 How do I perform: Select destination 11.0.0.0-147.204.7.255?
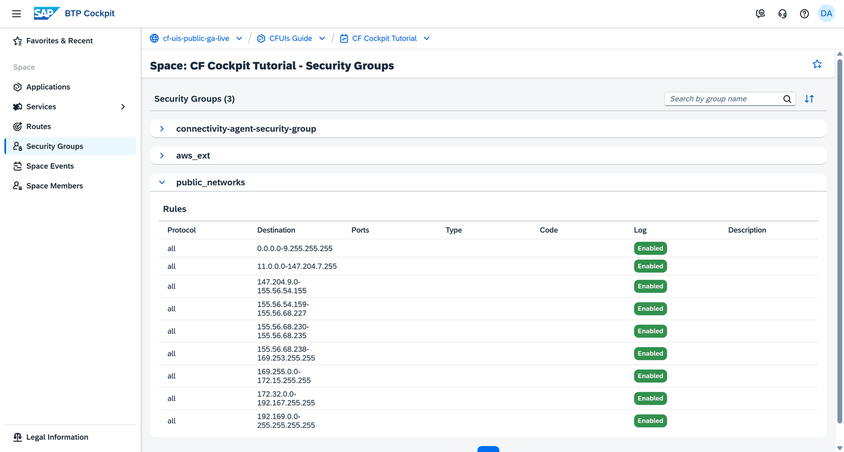point(297,266)
